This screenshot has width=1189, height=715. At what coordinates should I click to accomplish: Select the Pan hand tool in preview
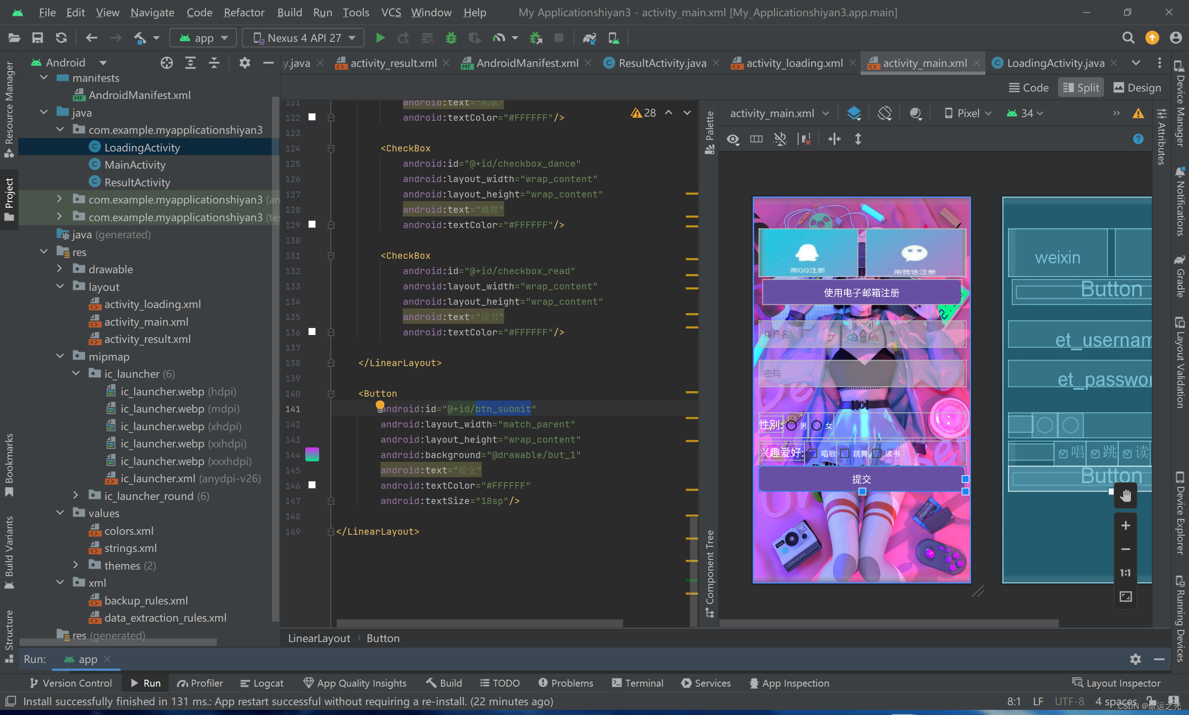[1125, 496]
